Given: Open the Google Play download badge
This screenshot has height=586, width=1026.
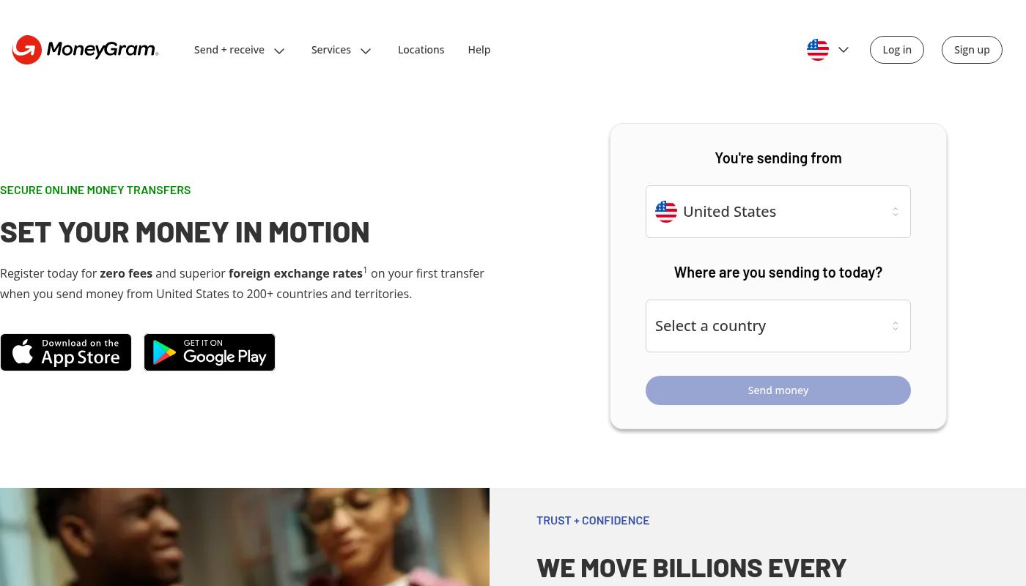Looking at the screenshot, I should [x=210, y=352].
